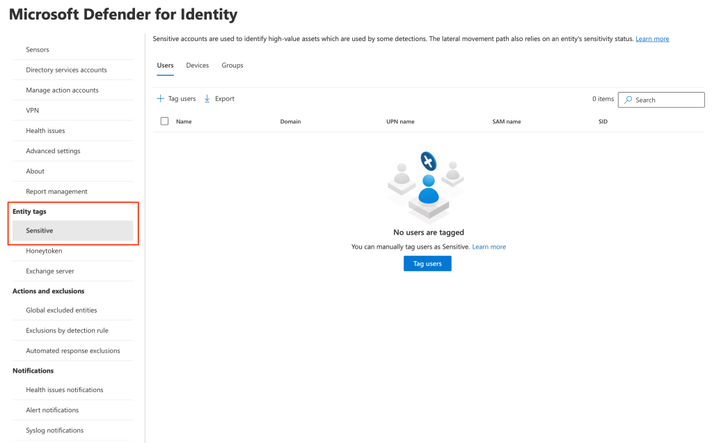712x443 pixels.
Task: Switch to the Groups tab
Action: [232, 65]
